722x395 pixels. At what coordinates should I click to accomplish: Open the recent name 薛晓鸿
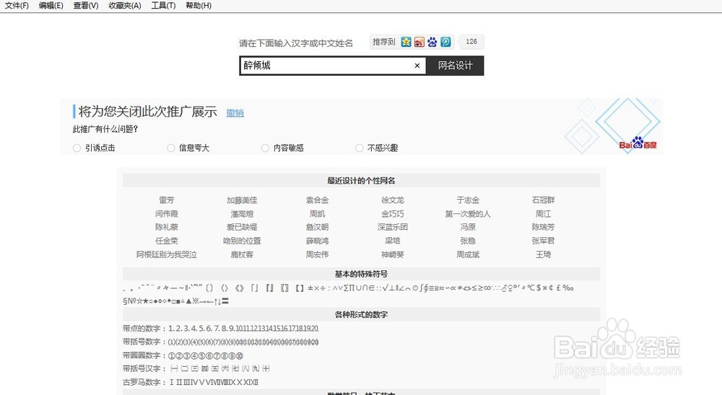(317, 241)
